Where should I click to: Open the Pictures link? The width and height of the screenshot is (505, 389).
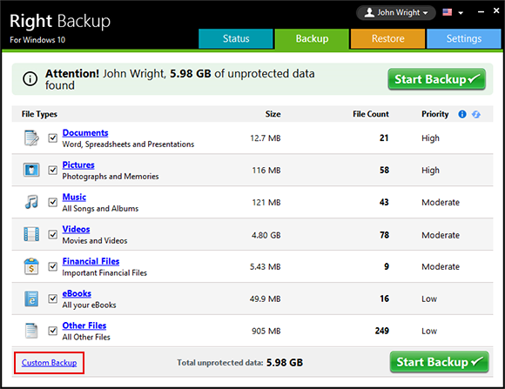point(78,164)
